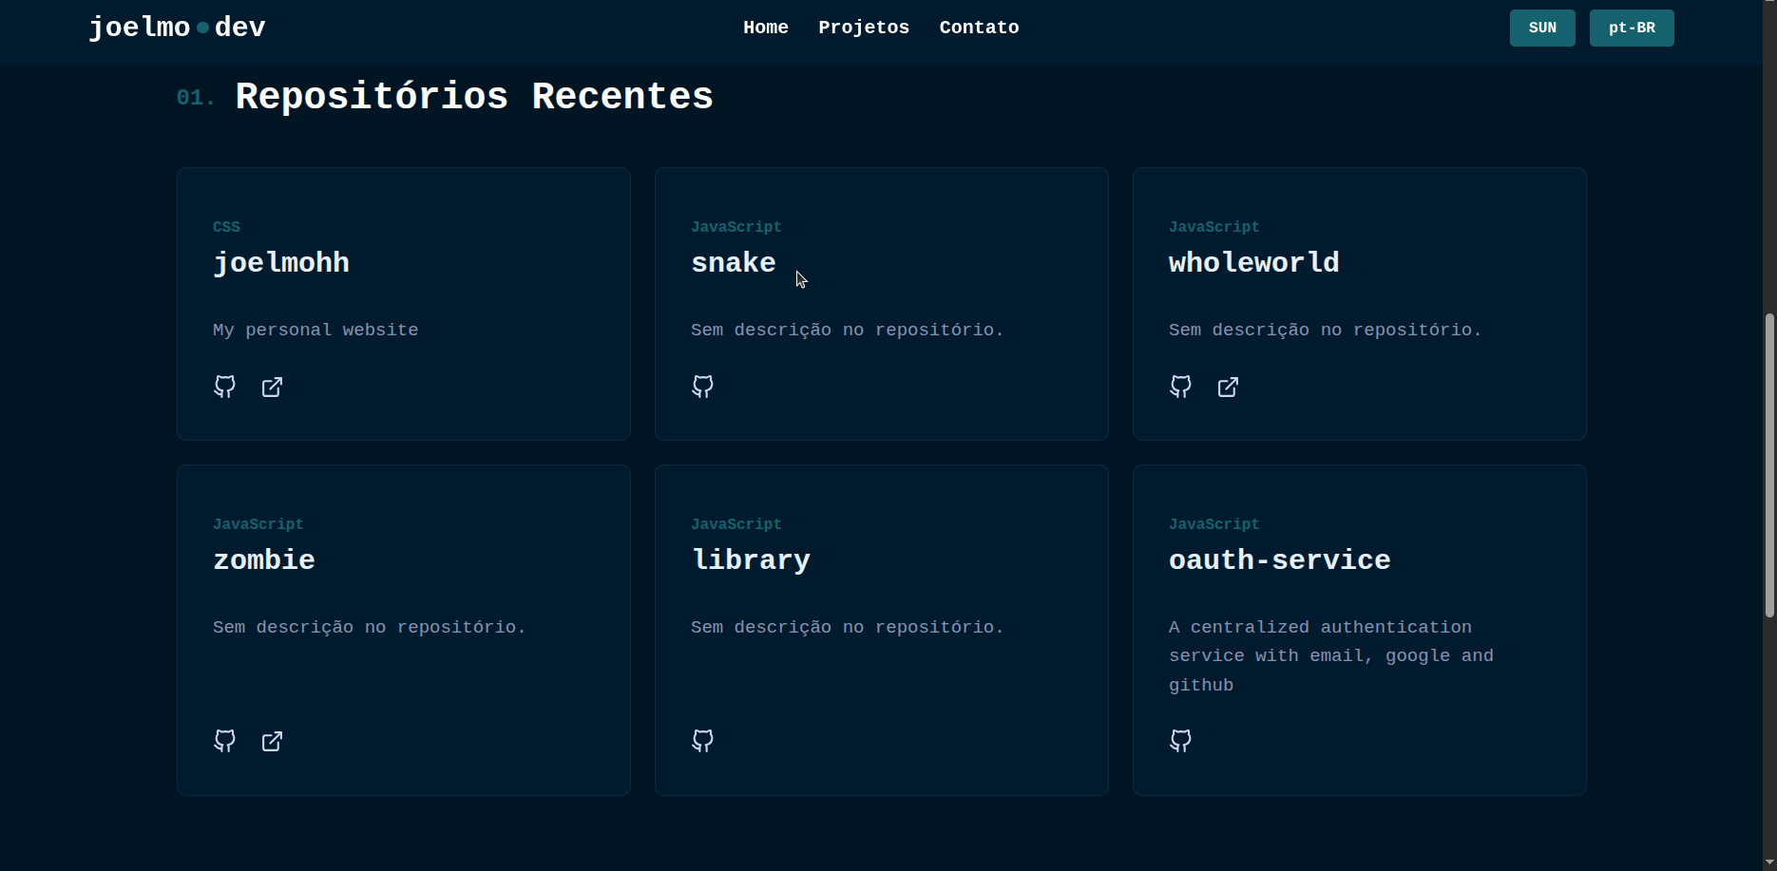Open the Contato nav link
Screen dimensions: 1777x871
click(x=979, y=28)
